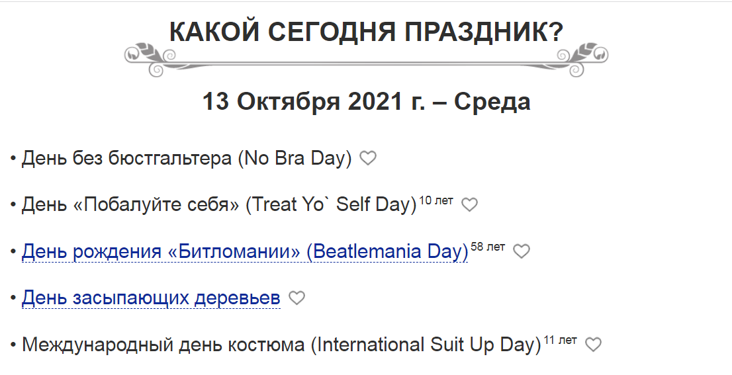Click the Международный день костюма entry

click(281, 345)
